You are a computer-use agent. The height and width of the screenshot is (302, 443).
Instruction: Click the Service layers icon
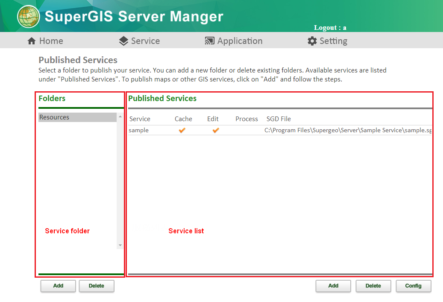pos(123,41)
